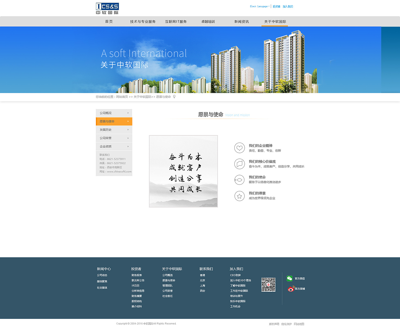This screenshot has width=400, height=333.
Task: Open the Sina Weibo 官方微博 icon
Action: pos(290,289)
